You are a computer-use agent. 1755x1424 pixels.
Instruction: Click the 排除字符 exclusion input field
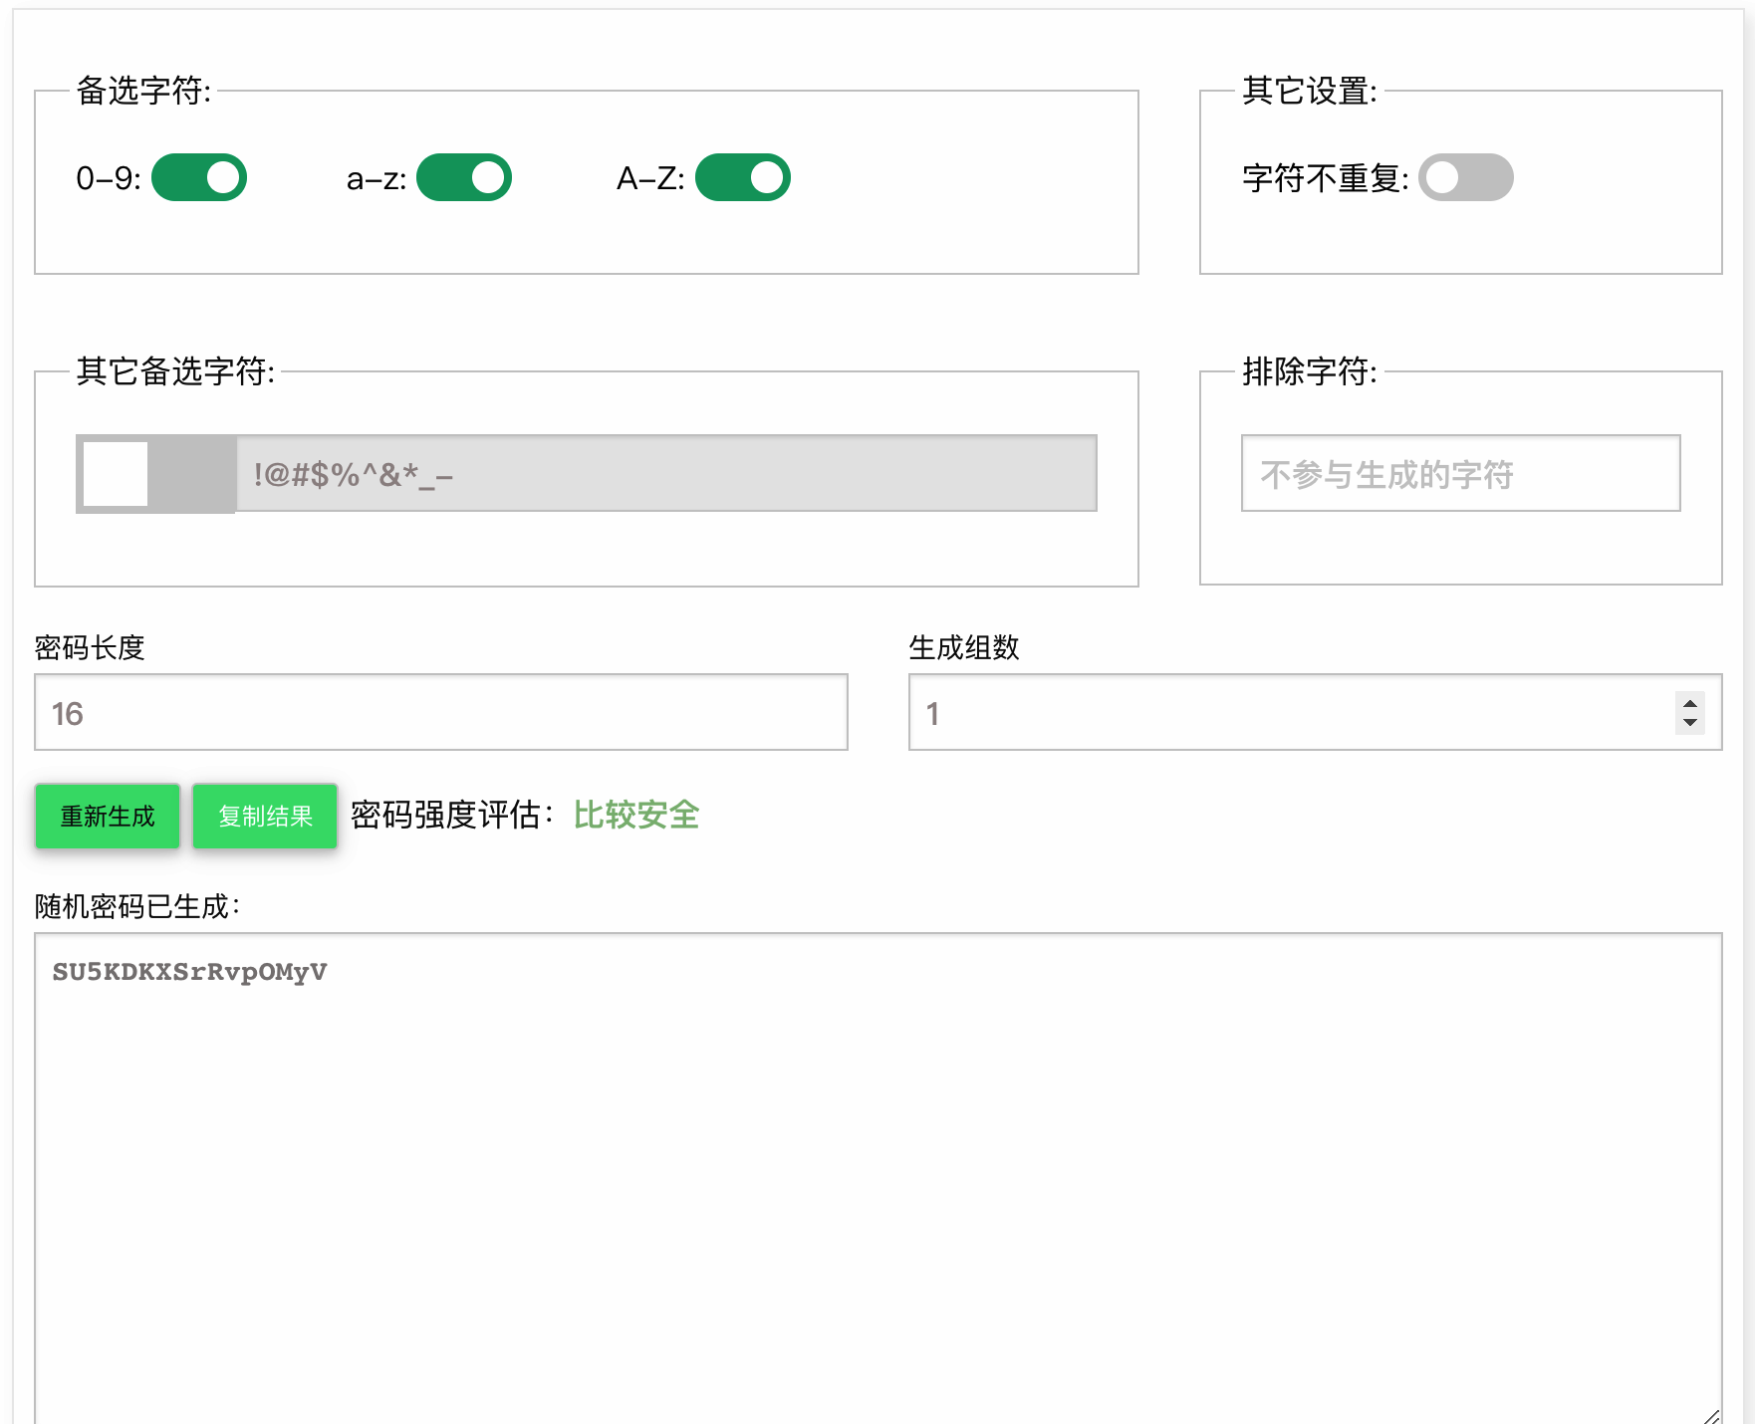tap(1460, 474)
